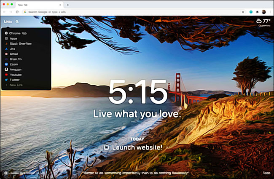The height and width of the screenshot is (179, 274).
Task: Click the Google icon in address bar
Action: 25,12
